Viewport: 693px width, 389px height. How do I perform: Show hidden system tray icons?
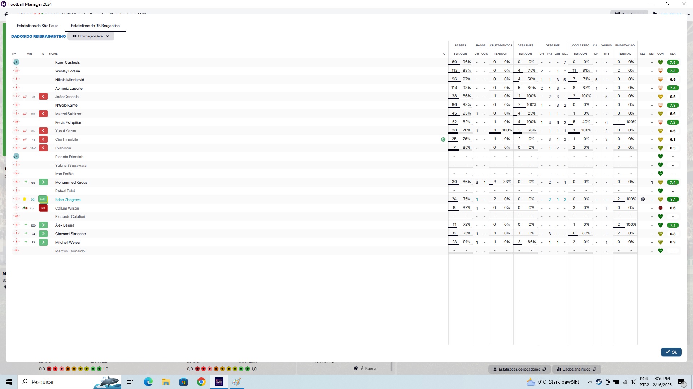point(590,382)
